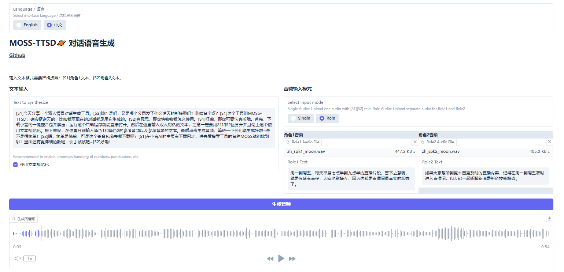Toggle the 使用文本规范化 checkbox

[x=15, y=165]
